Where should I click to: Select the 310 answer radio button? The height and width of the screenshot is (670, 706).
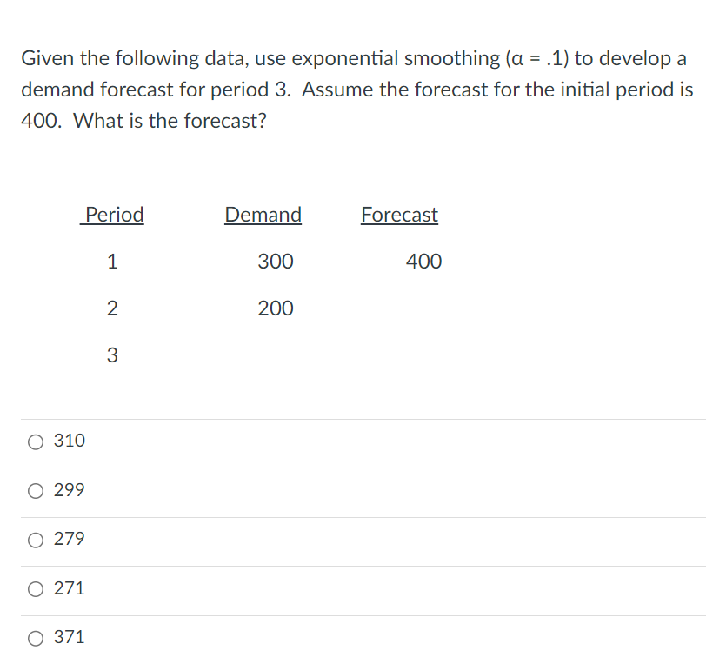(35, 441)
